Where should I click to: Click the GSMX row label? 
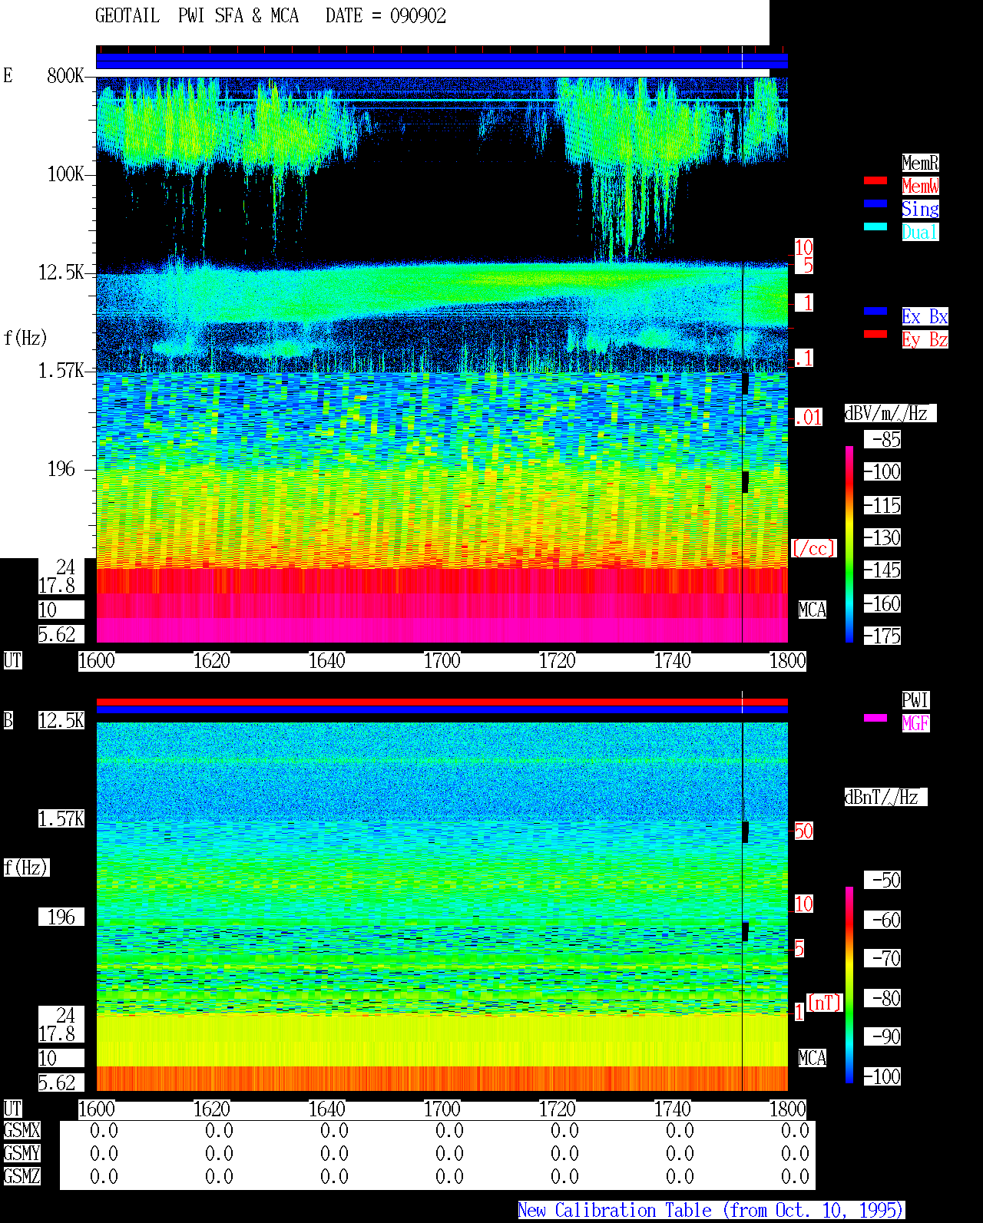tap(22, 1130)
